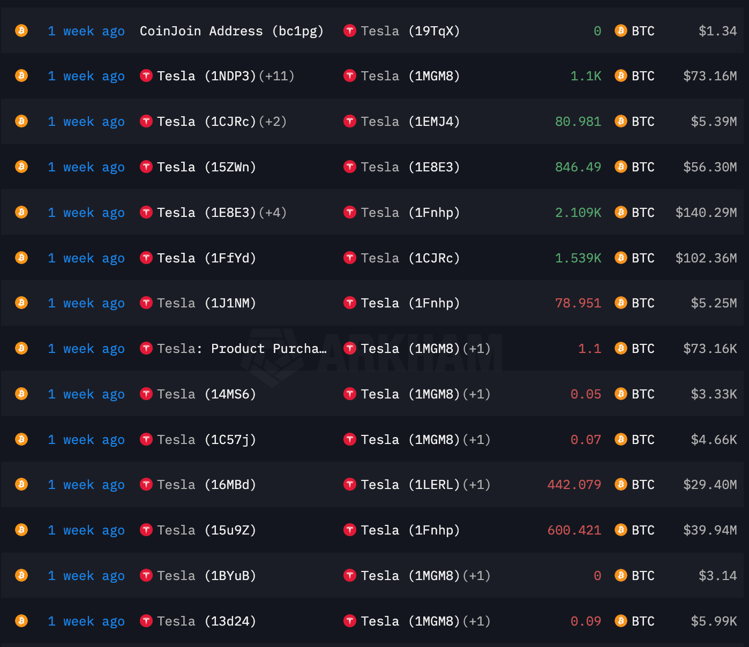This screenshot has height=647, width=749.
Task: Click Tesla logo beside Tesla (1J1NM)
Action: point(146,303)
